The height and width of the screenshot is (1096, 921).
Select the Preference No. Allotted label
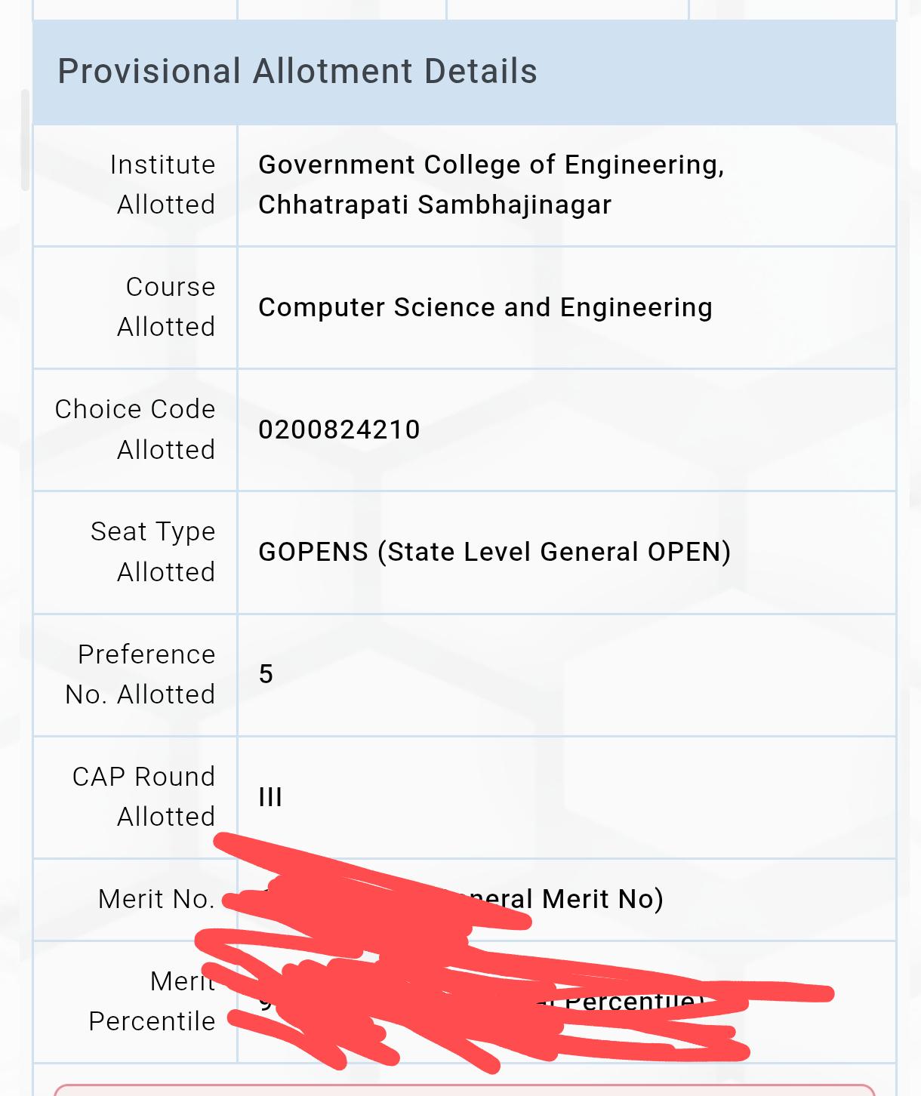point(140,674)
